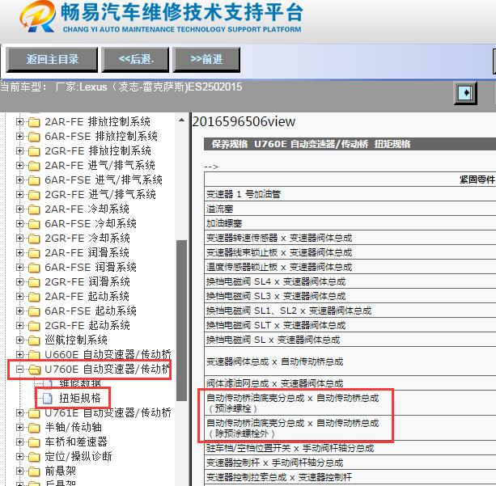Expand 6AR-FSE 进气/排气系统 node

pyautogui.click(x=19, y=180)
